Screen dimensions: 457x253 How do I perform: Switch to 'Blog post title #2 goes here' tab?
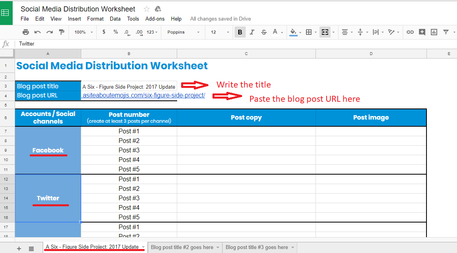(x=182, y=247)
